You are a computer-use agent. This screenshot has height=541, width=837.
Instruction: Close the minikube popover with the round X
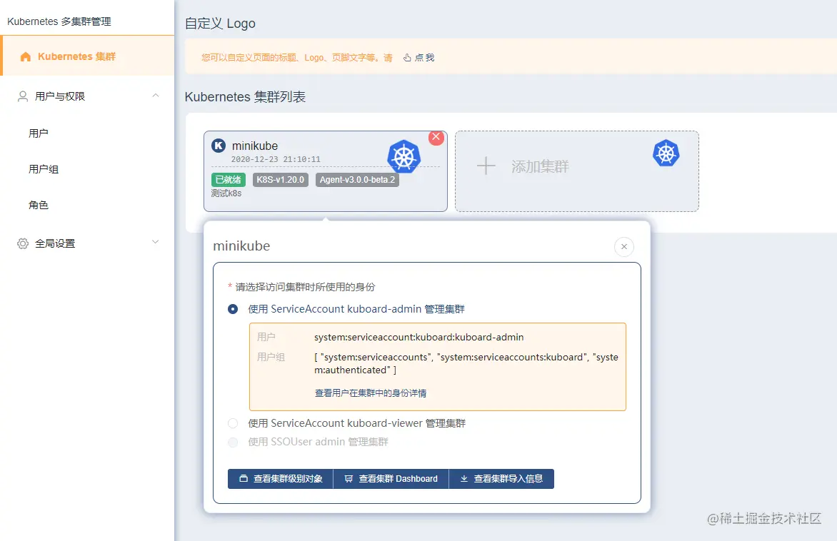(623, 246)
